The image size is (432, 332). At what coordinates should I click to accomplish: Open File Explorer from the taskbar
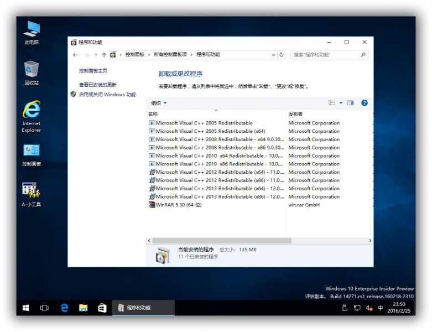pyautogui.click(x=83, y=308)
